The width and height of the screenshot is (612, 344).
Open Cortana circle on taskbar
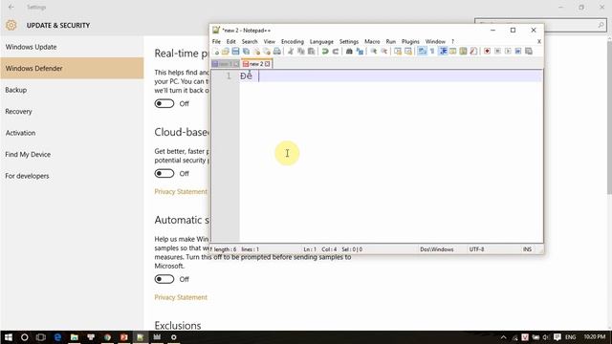[24, 337]
